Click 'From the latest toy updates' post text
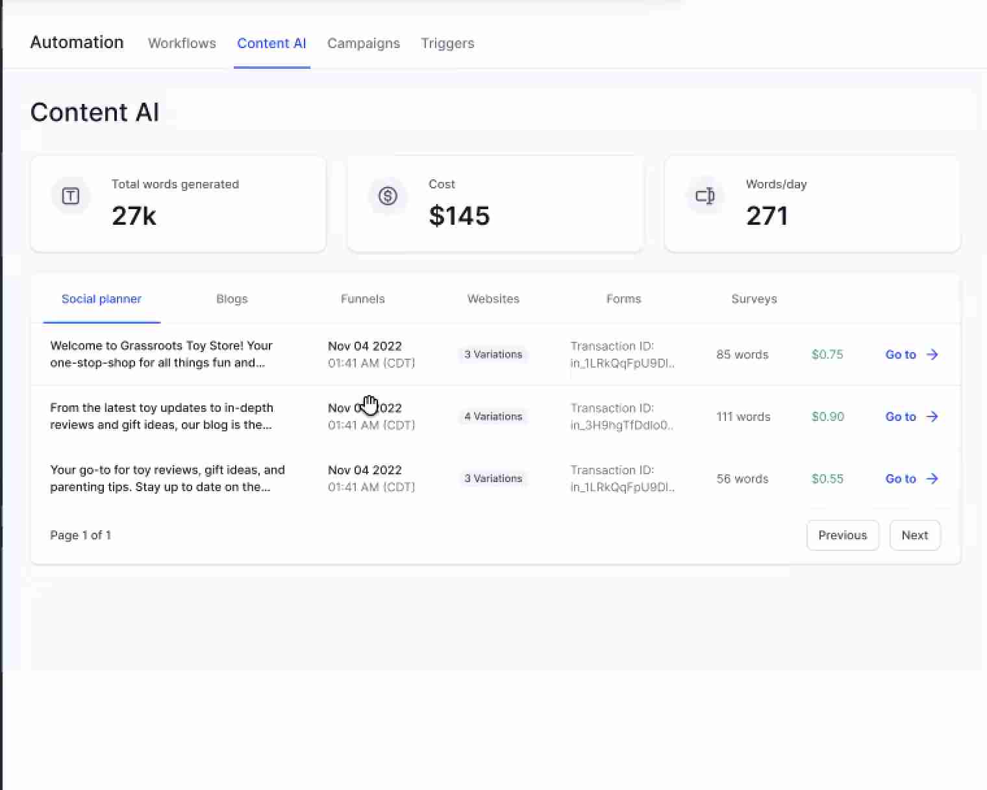 pyautogui.click(x=162, y=416)
